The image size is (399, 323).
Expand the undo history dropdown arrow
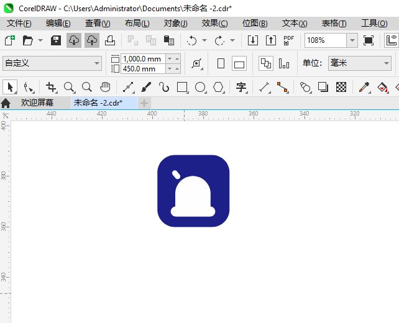click(x=204, y=40)
